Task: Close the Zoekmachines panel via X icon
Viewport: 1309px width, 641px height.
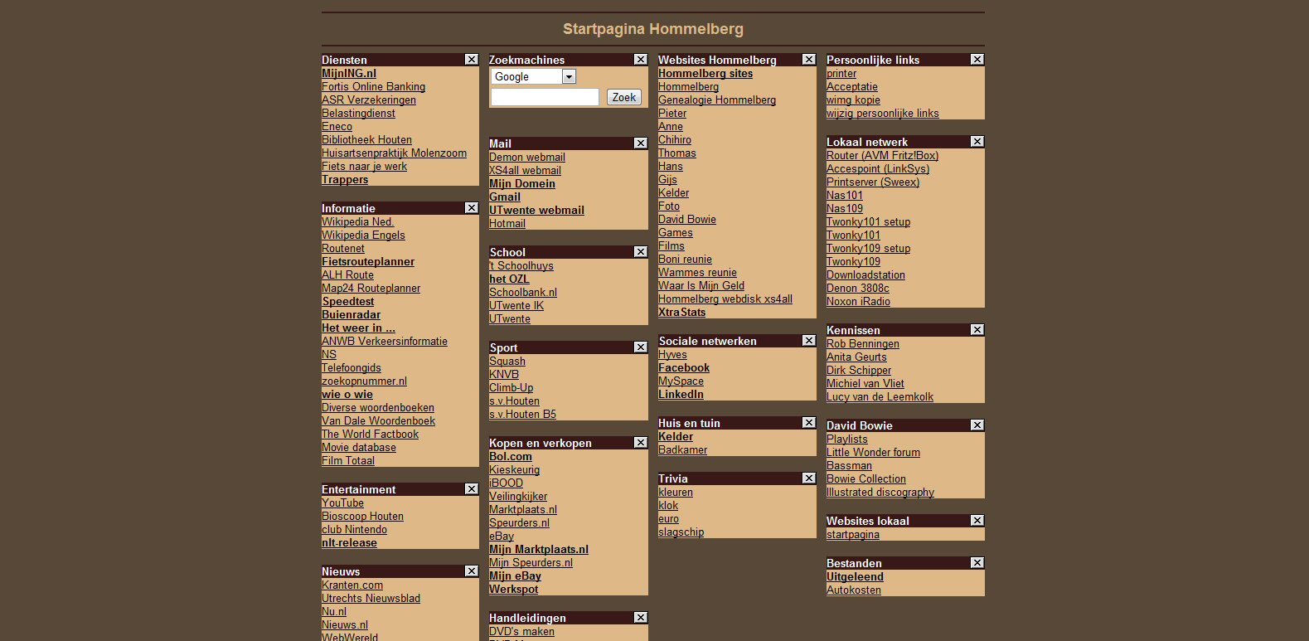Action: [x=640, y=60]
